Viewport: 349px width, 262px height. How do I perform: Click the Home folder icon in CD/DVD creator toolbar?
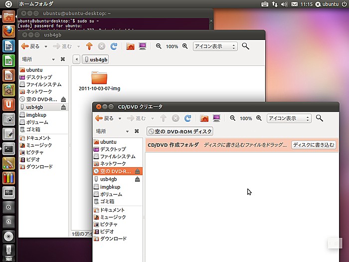tap(204, 119)
